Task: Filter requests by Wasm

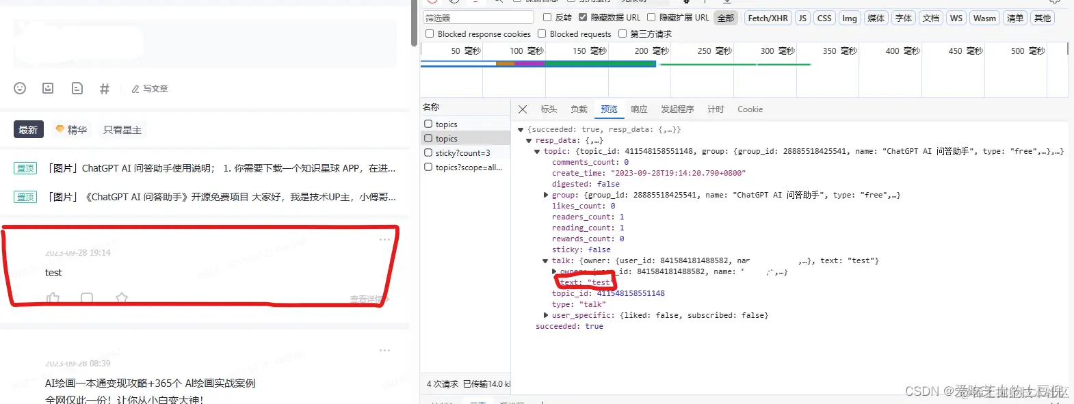Action: click(x=984, y=18)
